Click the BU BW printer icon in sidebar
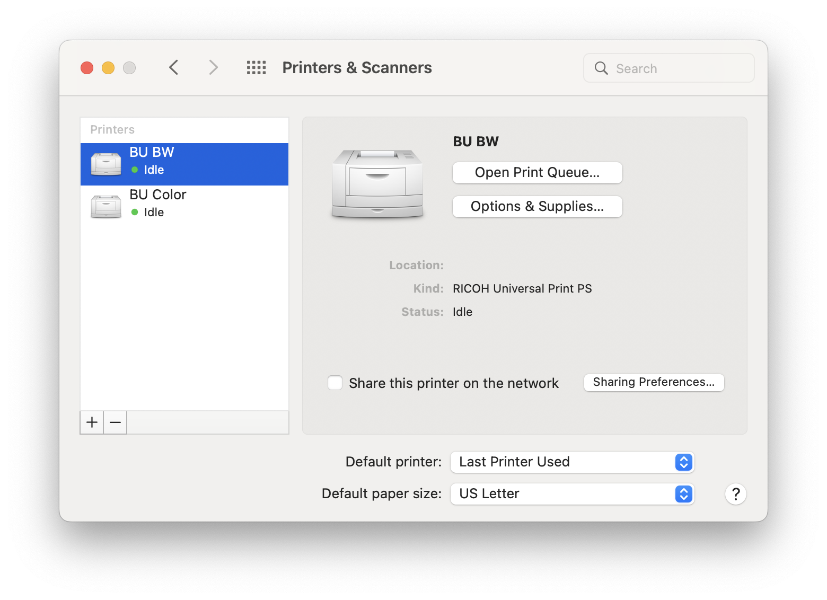Screen dimensions: 827x600 (x=105, y=163)
